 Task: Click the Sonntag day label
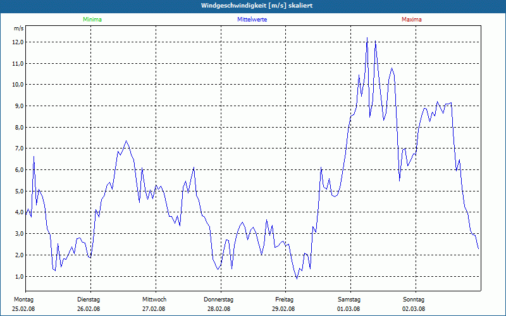[414, 300]
